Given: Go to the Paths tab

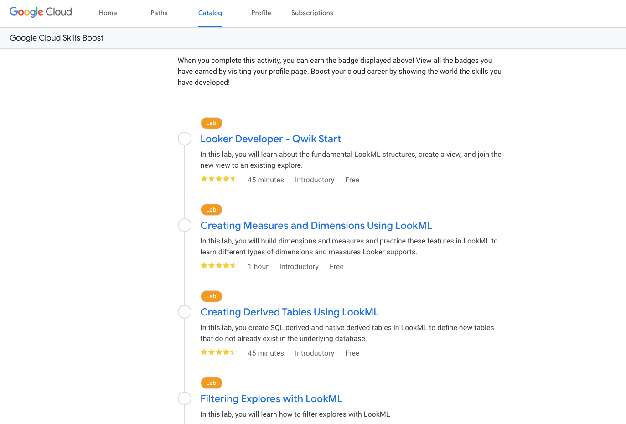Looking at the screenshot, I should click(159, 13).
